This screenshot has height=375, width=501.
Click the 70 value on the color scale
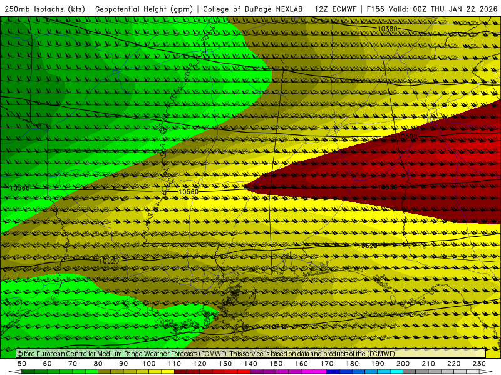point(73,364)
